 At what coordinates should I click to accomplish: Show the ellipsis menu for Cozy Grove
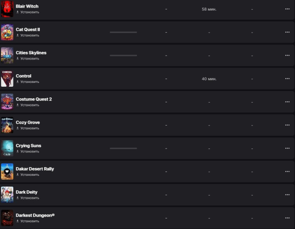point(287,125)
